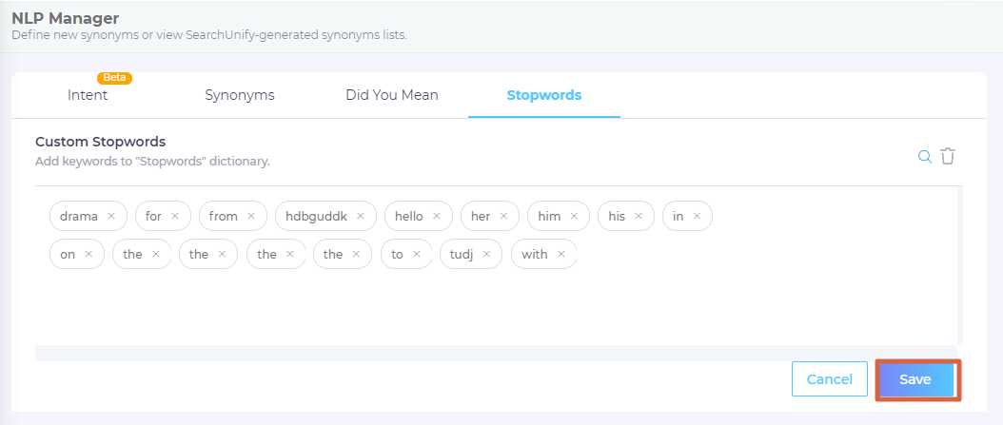Screen dimensions: 1003x425
Task: Select the Stopwords tab
Action: [x=544, y=95]
